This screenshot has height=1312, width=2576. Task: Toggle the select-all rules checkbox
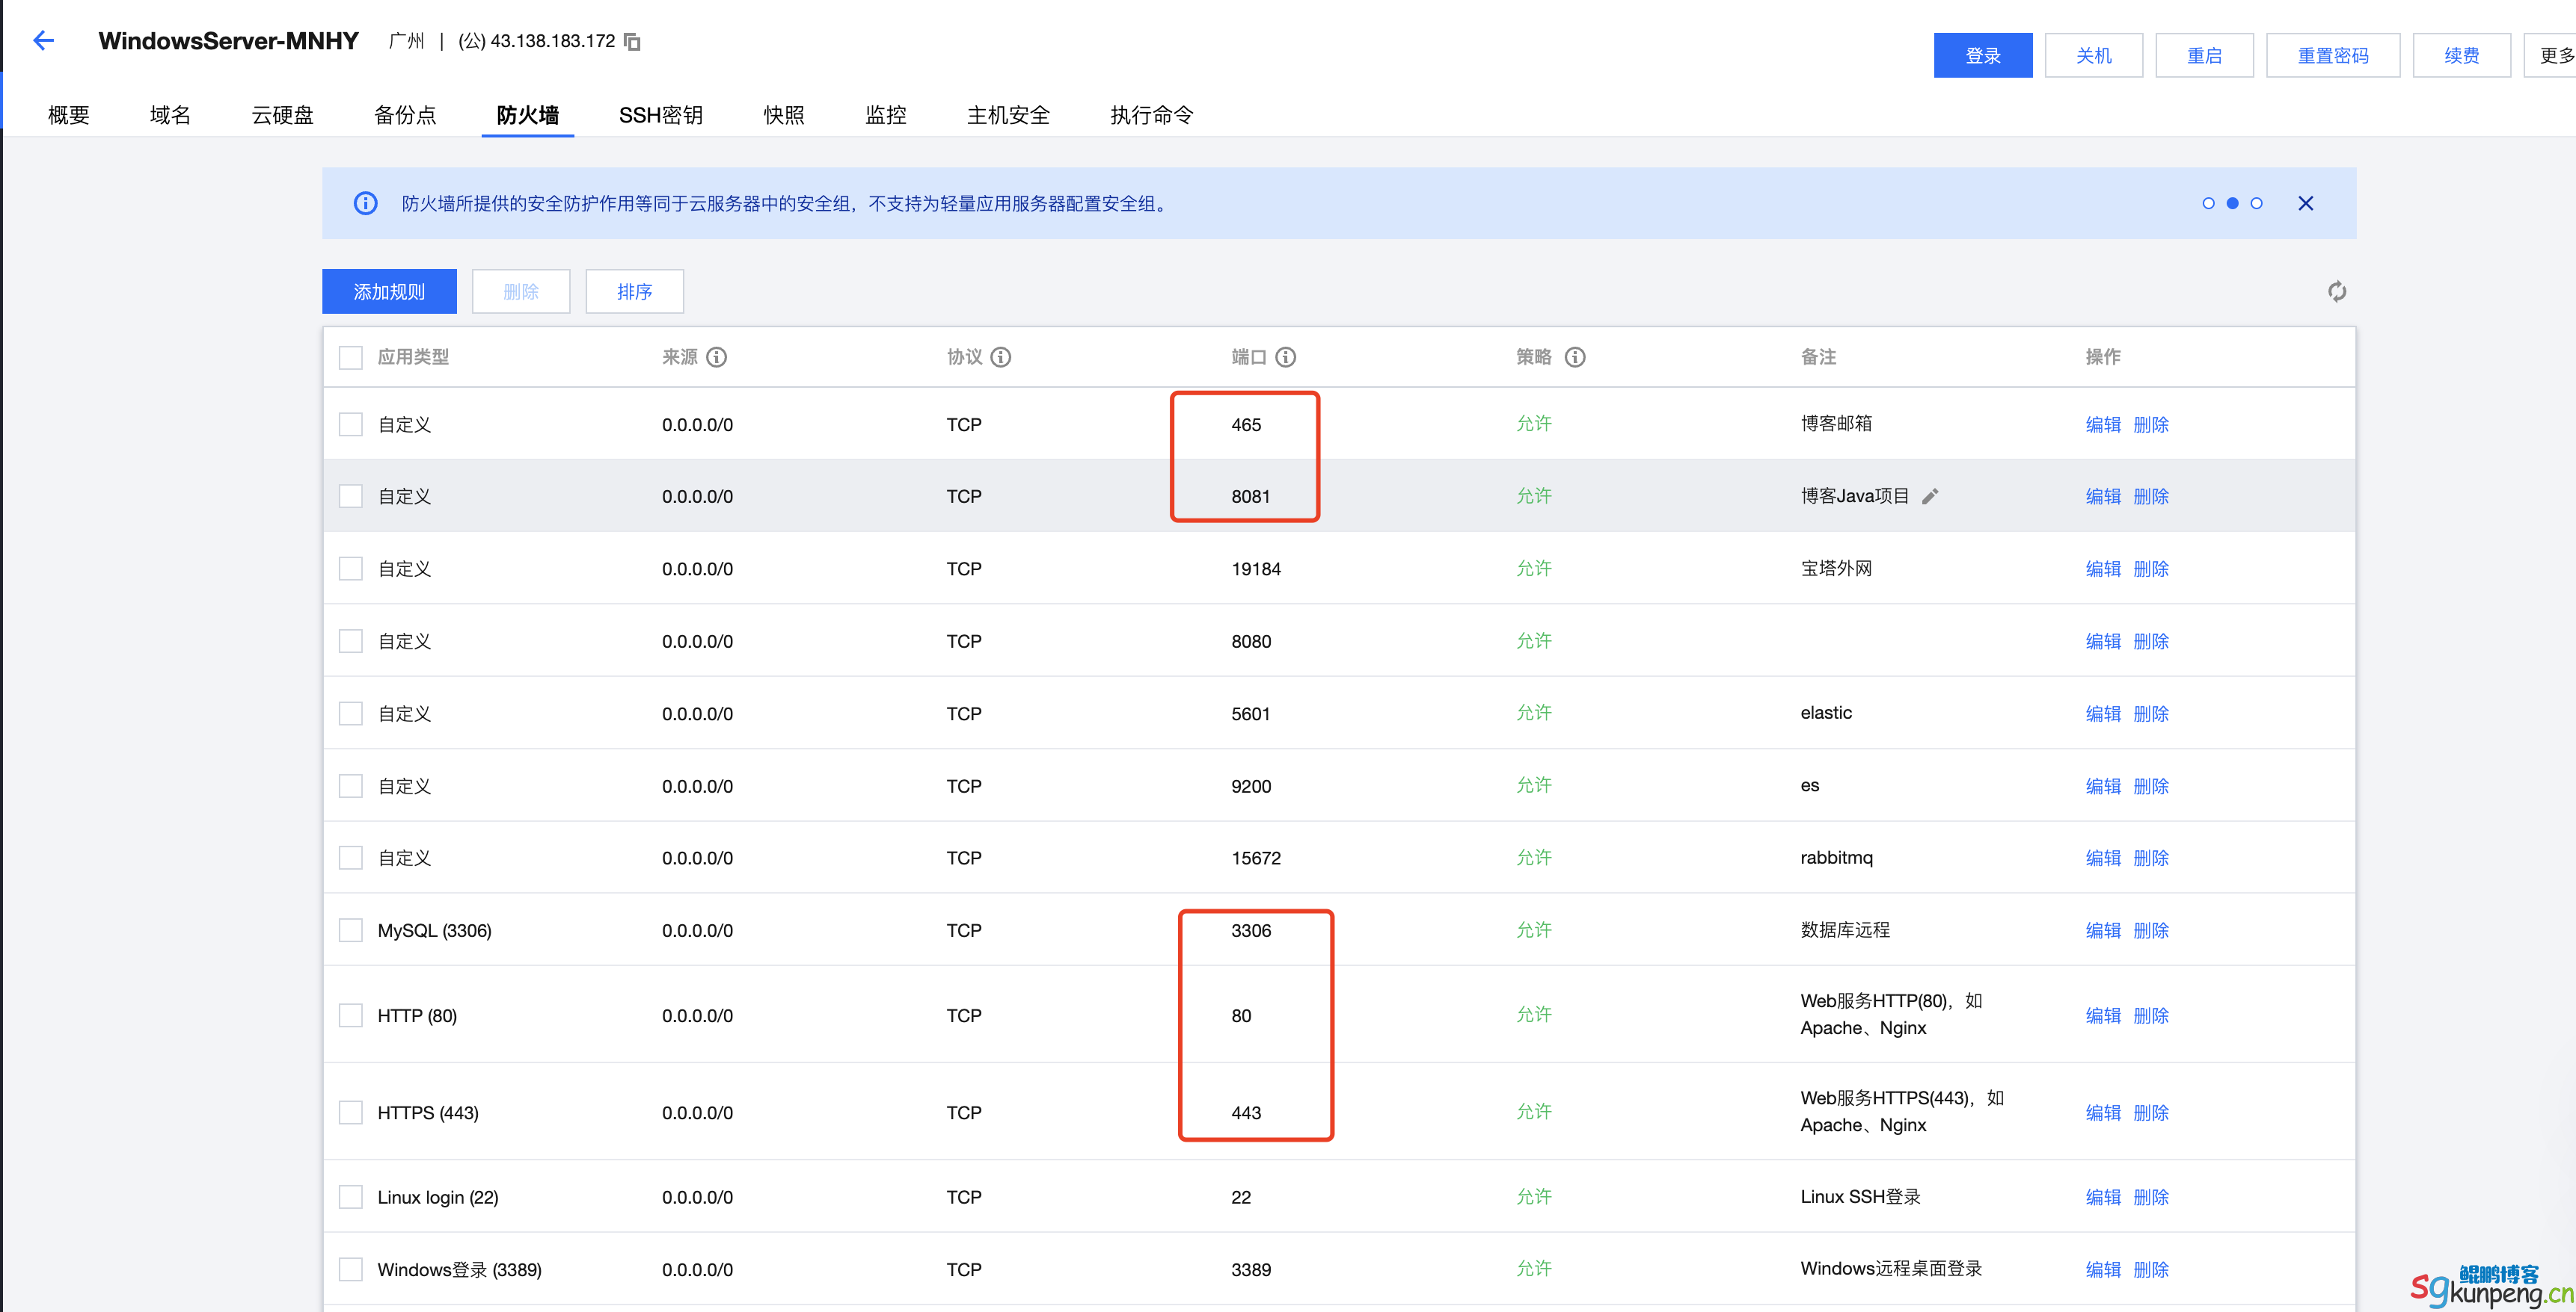351,358
